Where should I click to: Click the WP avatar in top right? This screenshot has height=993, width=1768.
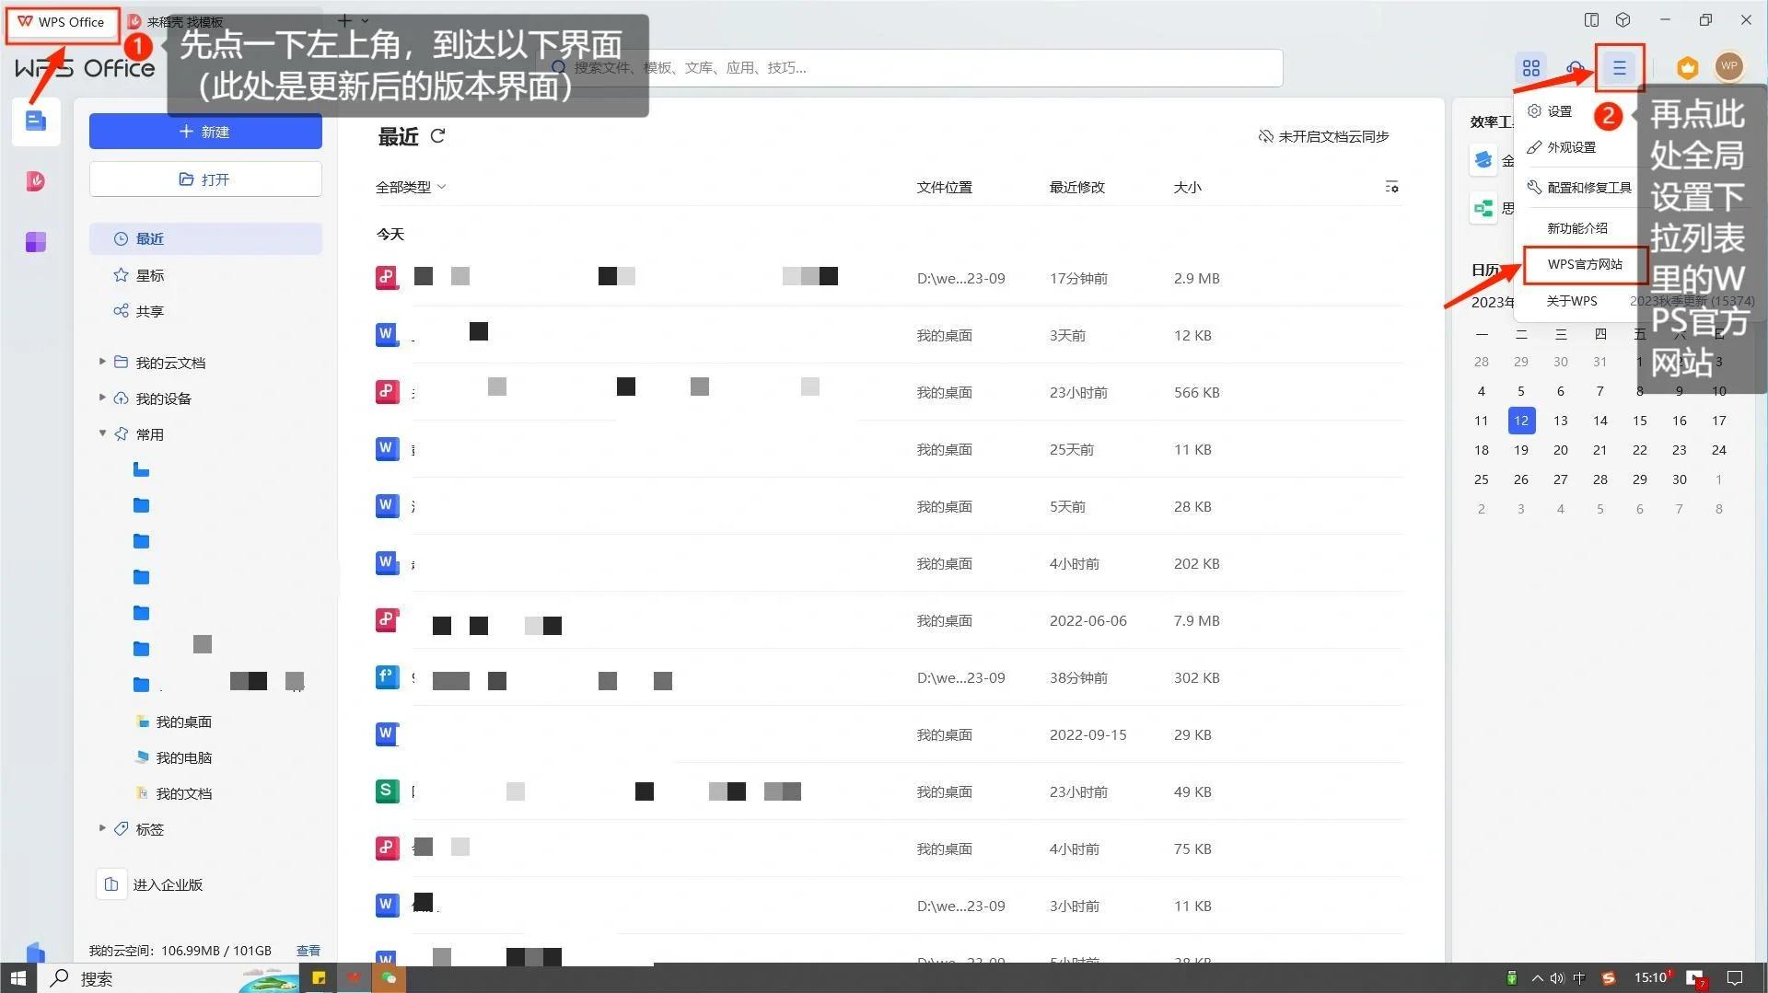click(1728, 67)
